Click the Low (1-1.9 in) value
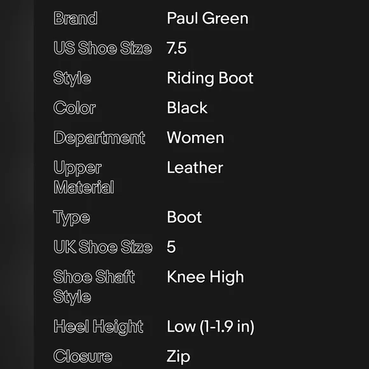 [x=211, y=326]
